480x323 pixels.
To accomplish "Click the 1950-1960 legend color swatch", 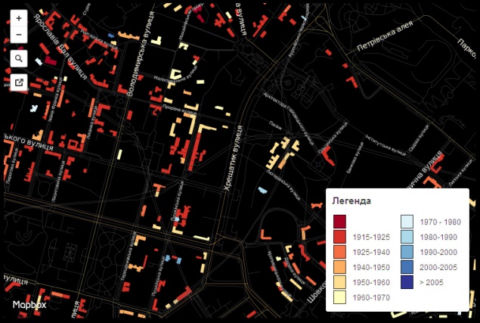I will click(340, 282).
